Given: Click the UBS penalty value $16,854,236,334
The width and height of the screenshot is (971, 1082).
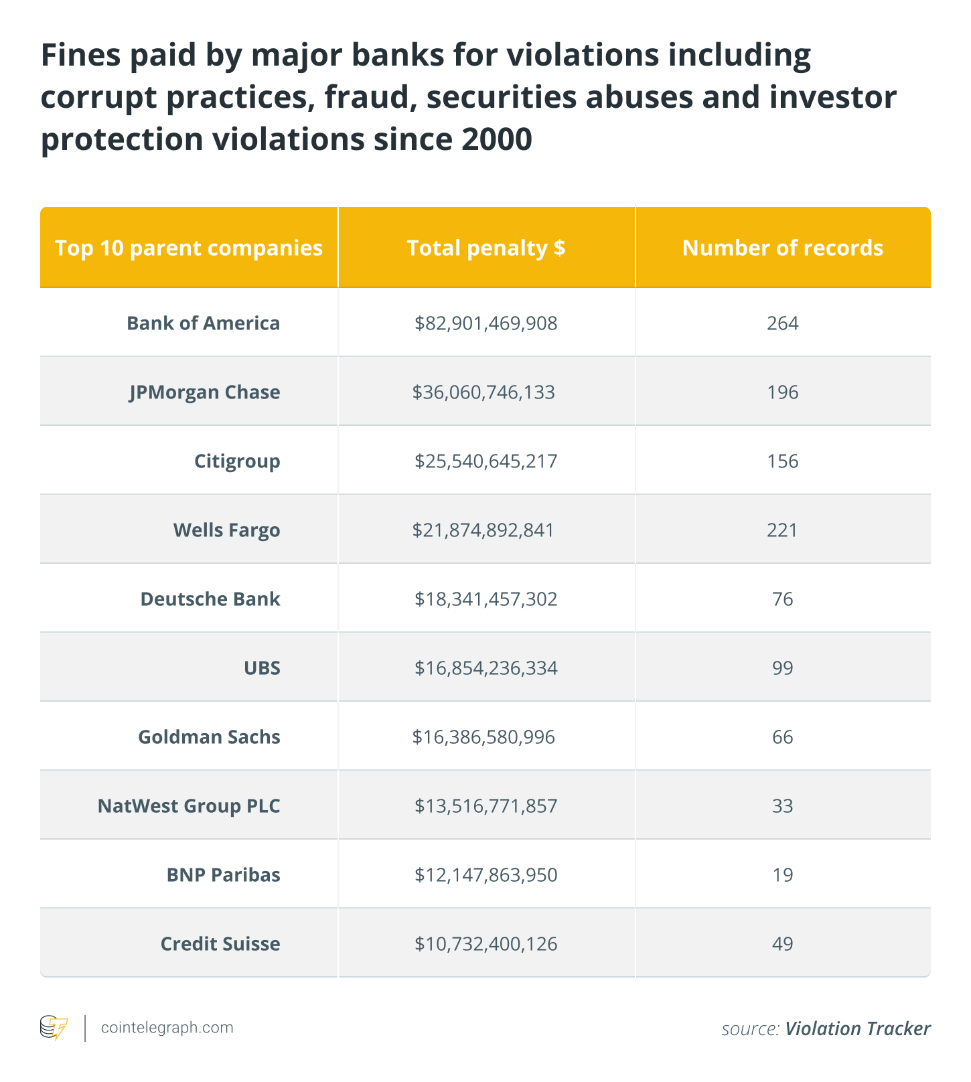Looking at the screenshot, I should [486, 668].
